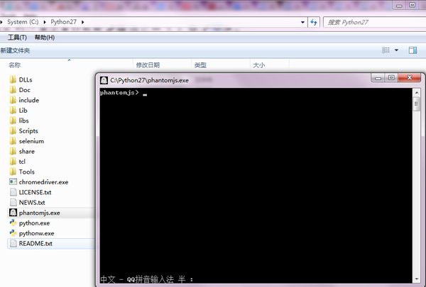
Task: Select the README.txt file name
Action: click(35, 243)
